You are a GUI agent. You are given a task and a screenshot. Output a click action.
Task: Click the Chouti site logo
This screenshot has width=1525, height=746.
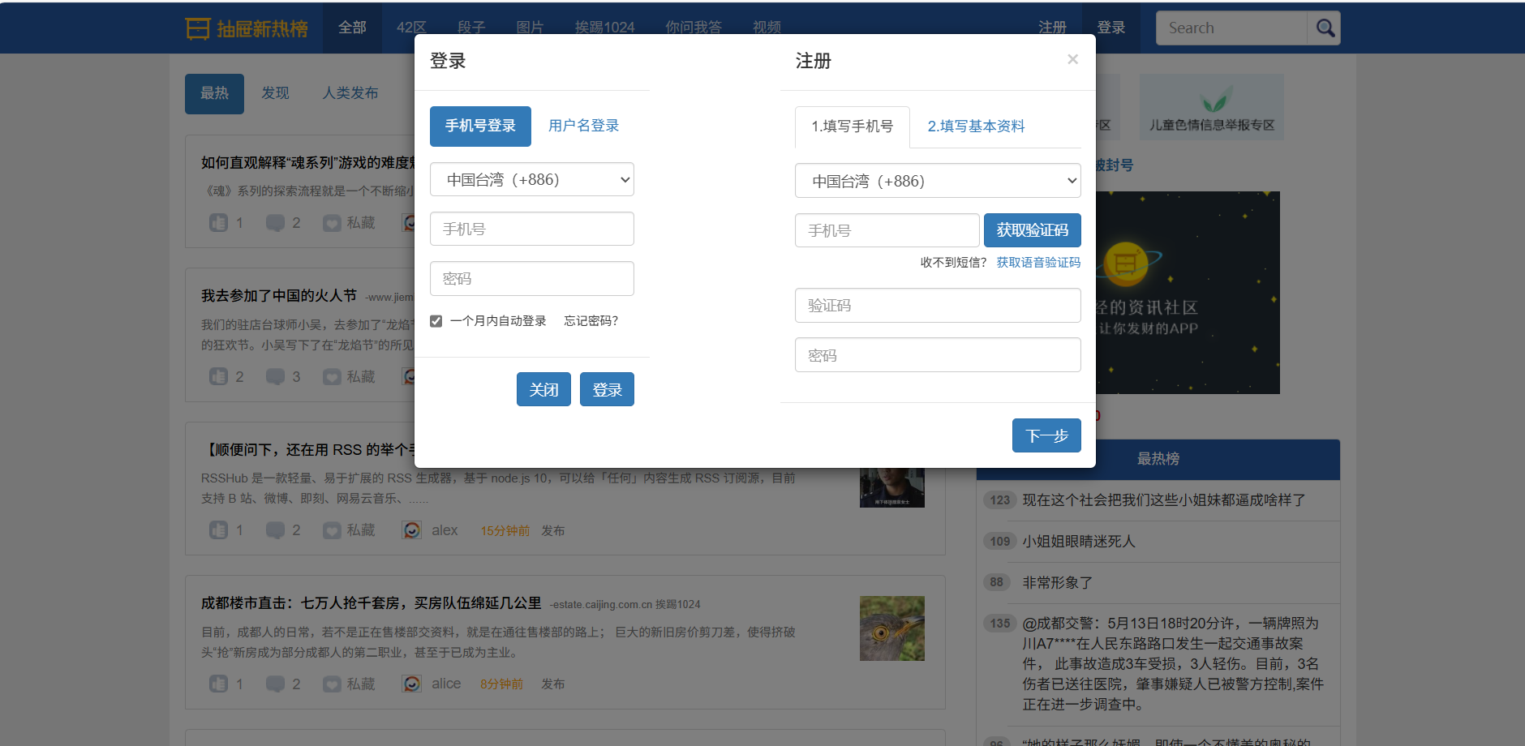tap(247, 28)
